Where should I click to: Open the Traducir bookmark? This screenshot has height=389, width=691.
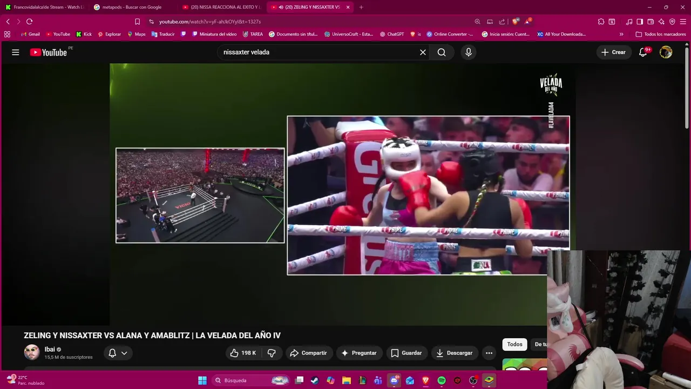tap(163, 34)
